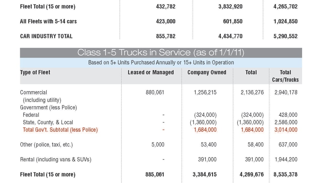This screenshot has height=183, width=325.
Task: Click the 8,535,378 fleet total value
Action: point(285,174)
